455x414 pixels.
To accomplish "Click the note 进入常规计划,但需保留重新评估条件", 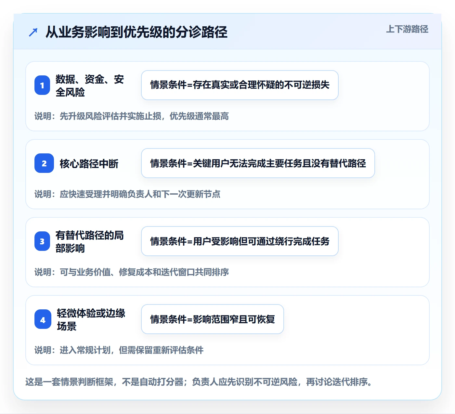I will click(x=132, y=350).
